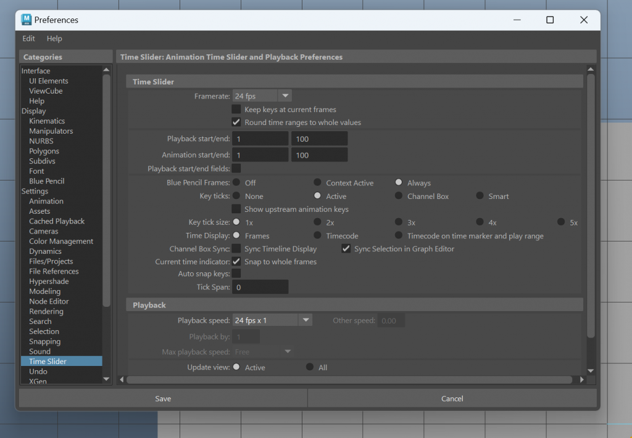Open the Help menu
Viewport: 632px width, 438px height.
(54, 39)
